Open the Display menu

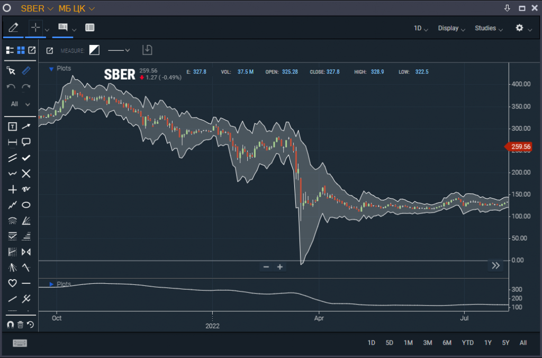(x=451, y=28)
